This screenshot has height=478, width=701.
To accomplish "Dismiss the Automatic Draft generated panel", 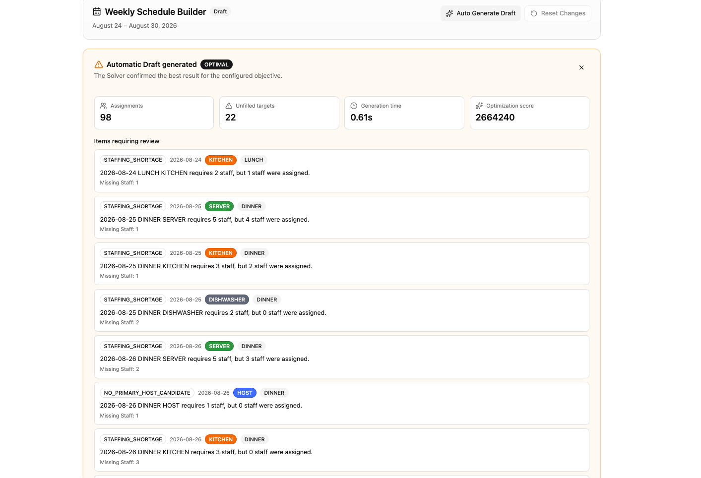I will [x=581, y=67].
